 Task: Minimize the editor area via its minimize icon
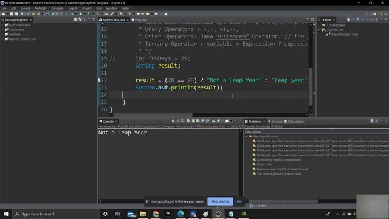pyautogui.click(x=308, y=19)
